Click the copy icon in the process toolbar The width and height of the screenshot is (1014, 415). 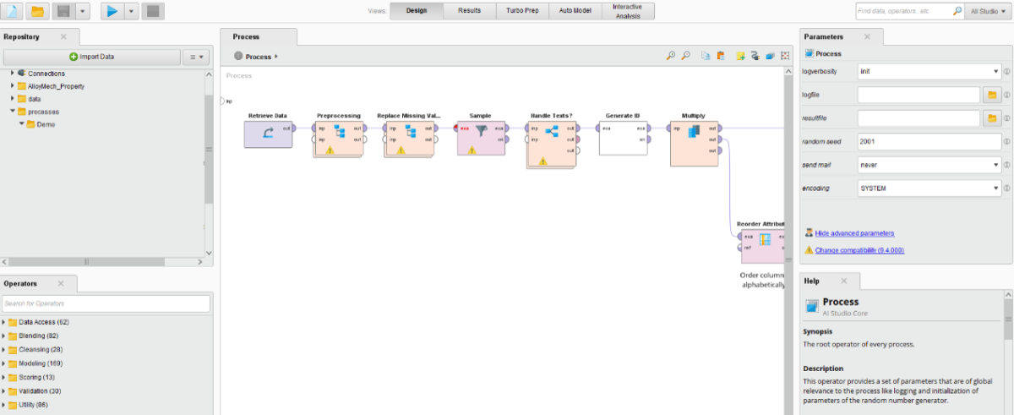point(706,57)
